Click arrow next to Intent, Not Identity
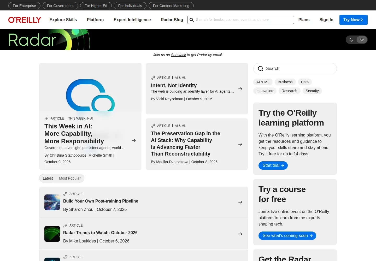The image size is (376, 261). (240, 89)
